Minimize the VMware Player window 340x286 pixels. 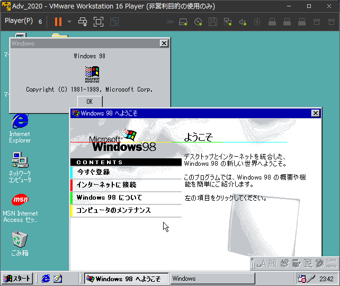pyautogui.click(x=289, y=6)
